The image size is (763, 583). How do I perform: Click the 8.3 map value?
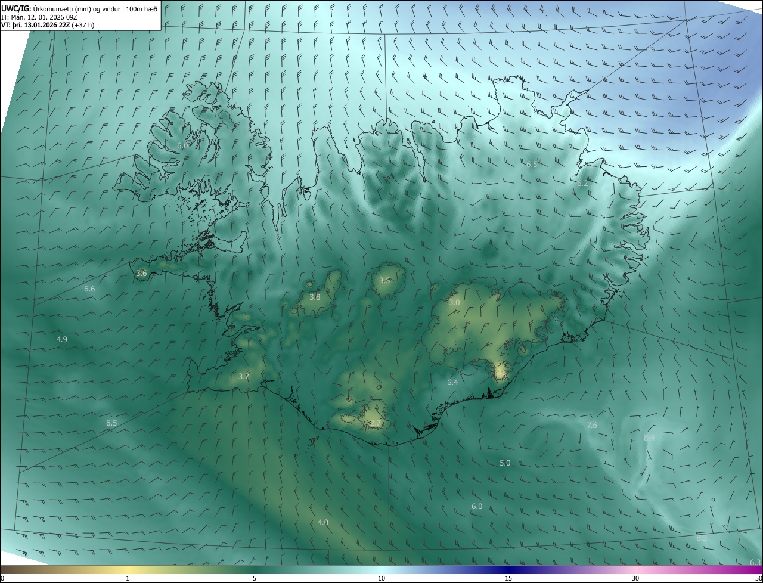[x=702, y=538]
